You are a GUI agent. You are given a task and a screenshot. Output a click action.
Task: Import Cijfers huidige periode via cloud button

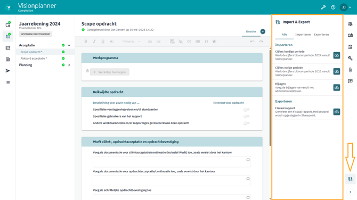pyautogui.click(x=337, y=55)
